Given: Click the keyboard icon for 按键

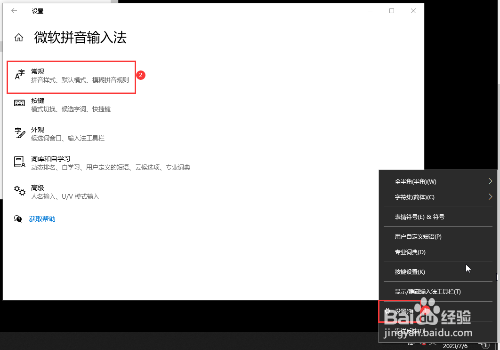Looking at the screenshot, I should [x=19, y=103].
